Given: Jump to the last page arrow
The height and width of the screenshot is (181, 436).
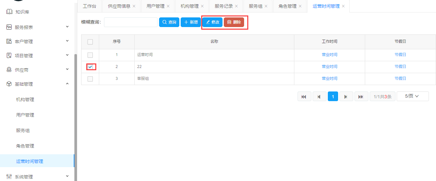Looking at the screenshot, I should [x=361, y=96].
